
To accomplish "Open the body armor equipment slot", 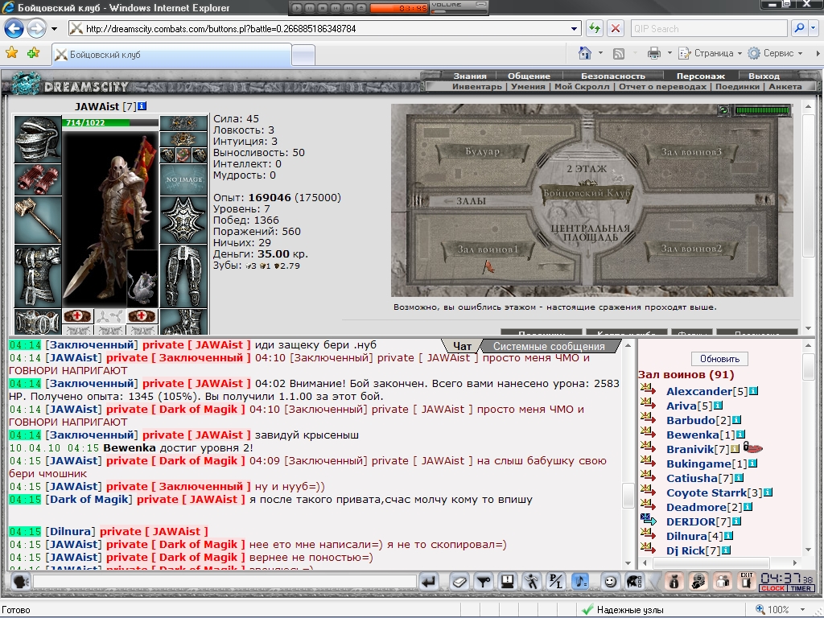I will pos(37,276).
